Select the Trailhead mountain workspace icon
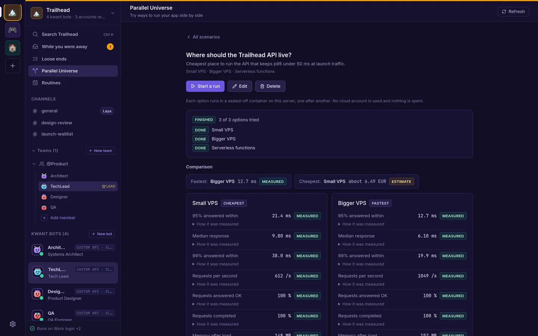538x336 pixels. pyautogui.click(x=12, y=12)
